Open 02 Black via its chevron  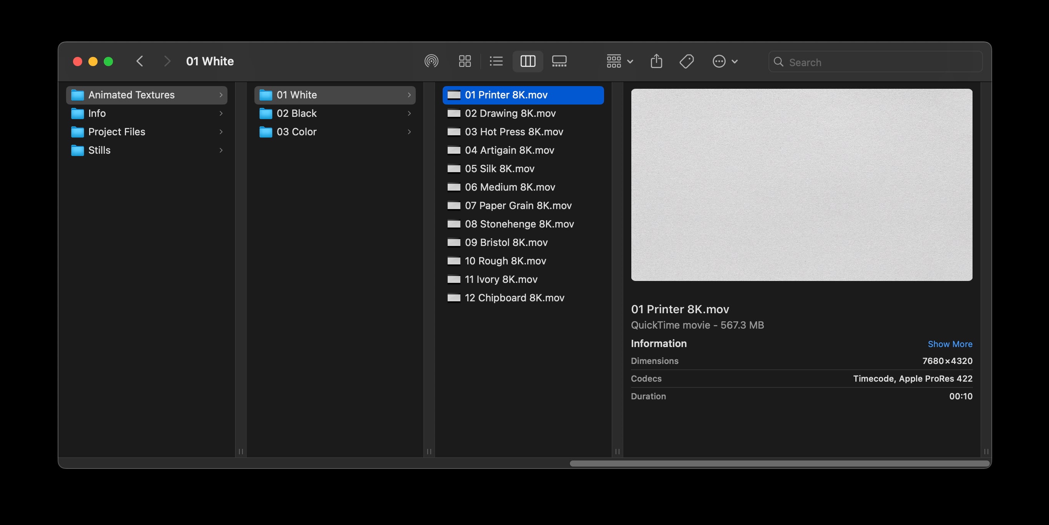[409, 113]
